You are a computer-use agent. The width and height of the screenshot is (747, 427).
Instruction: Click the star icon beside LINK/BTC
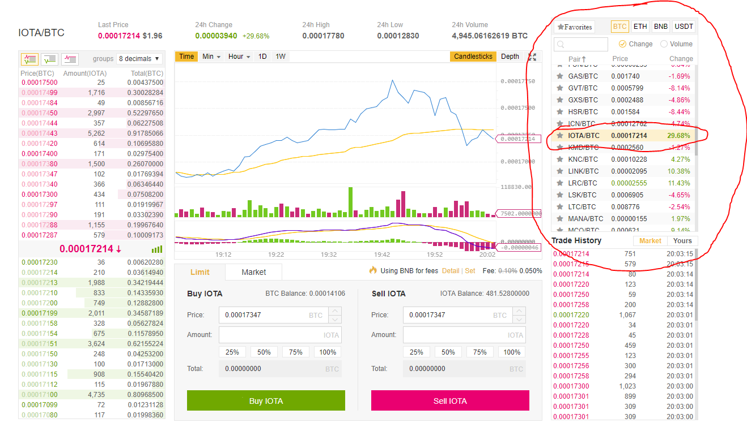[x=560, y=171]
